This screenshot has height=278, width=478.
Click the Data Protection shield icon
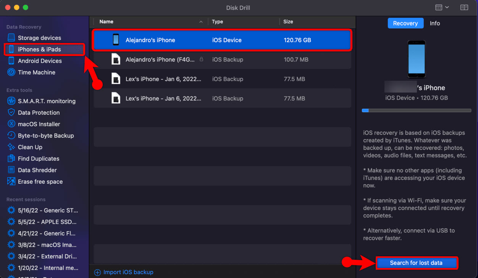pos(11,113)
